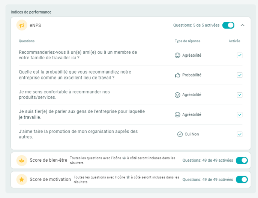Screen dimensions: 258x198
Task: Uncheck the probabilité question checkbox
Action: pos(240,75)
